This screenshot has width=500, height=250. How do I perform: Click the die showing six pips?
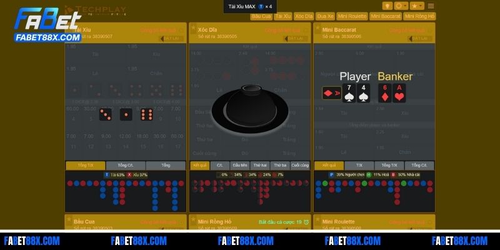click(x=147, y=114)
